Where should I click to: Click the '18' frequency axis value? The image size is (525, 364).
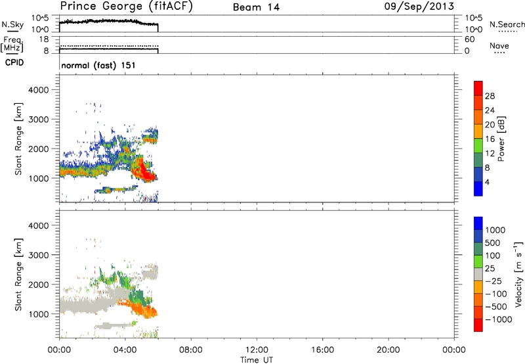[x=44, y=39]
